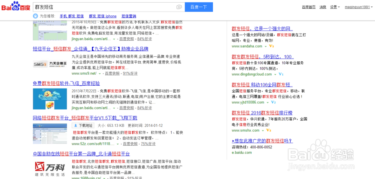This screenshot has width=375, height=179.
Task: Select suggestion 短信营销
Action: 129,16
